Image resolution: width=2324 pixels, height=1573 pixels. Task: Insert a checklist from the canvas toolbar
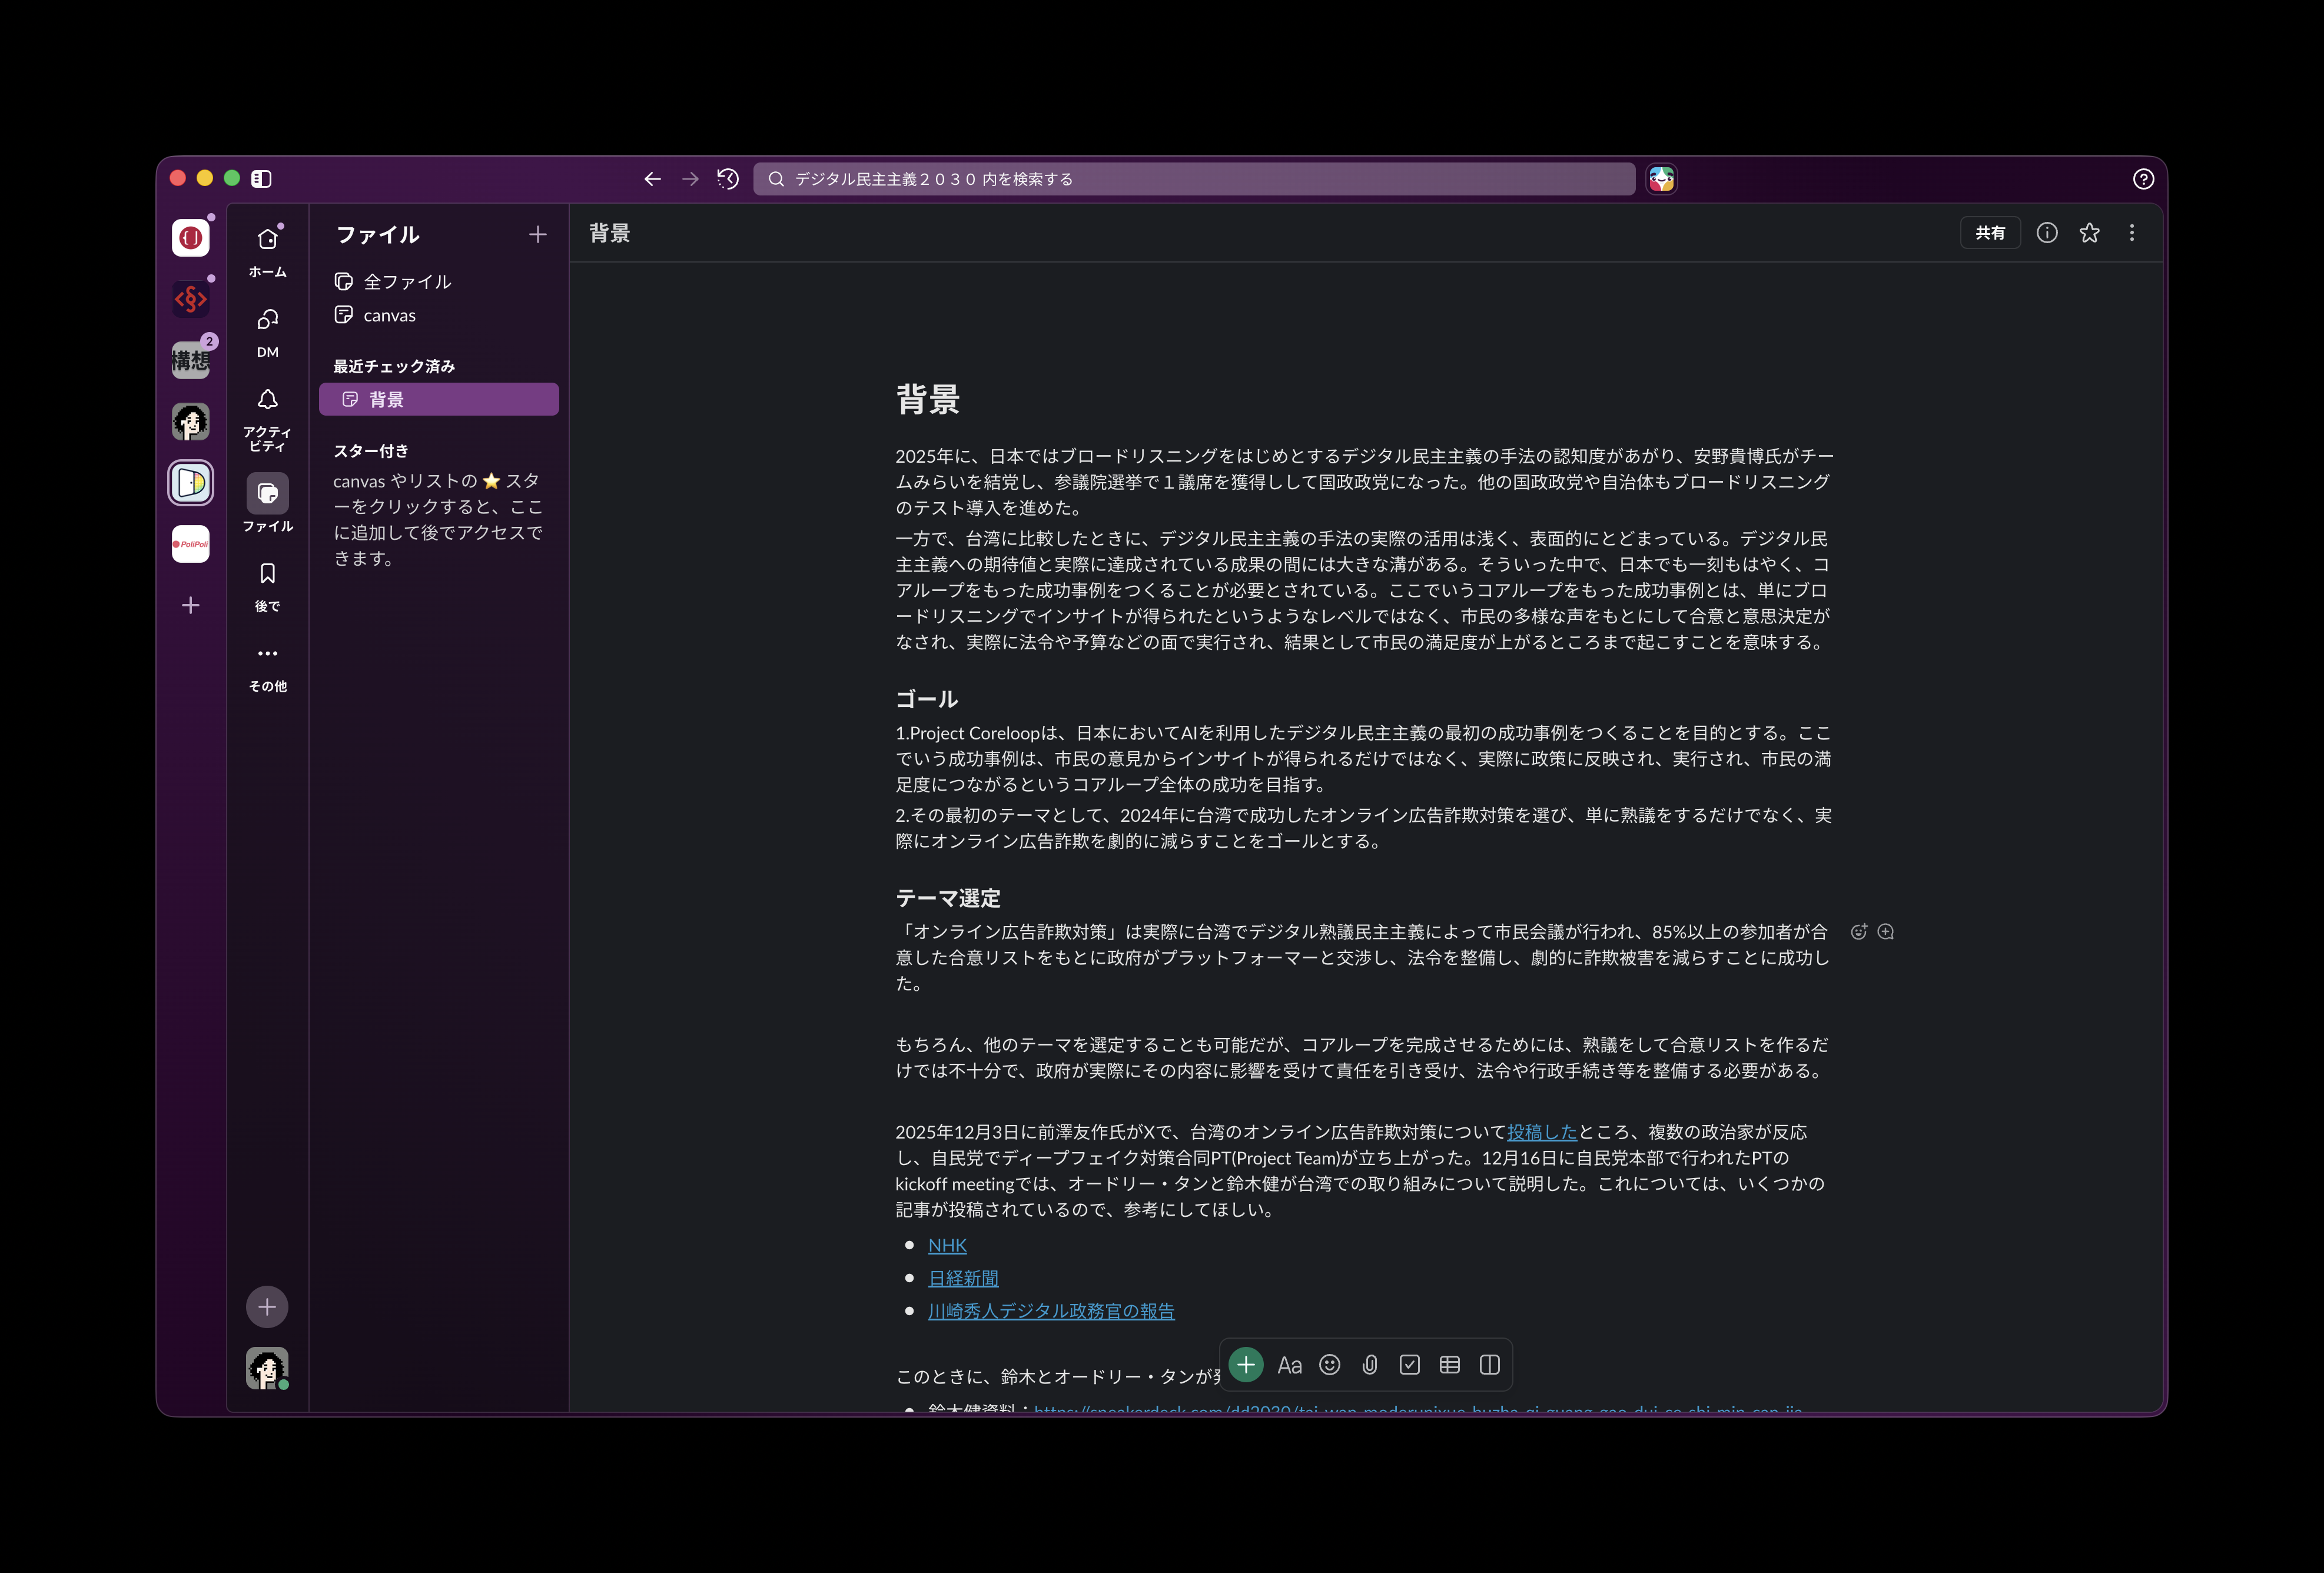(x=1409, y=1365)
